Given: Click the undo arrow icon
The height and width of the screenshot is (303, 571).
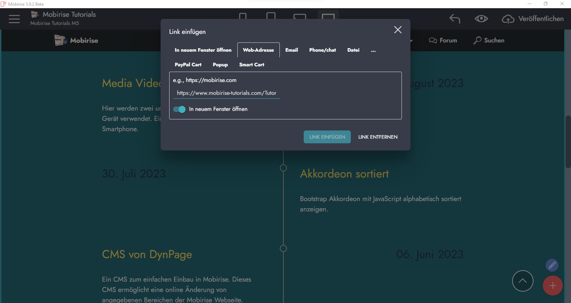Looking at the screenshot, I should pyautogui.click(x=455, y=19).
